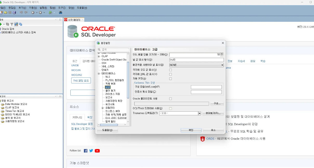Click the SQL array fetch size spinner

click(x=222, y=55)
